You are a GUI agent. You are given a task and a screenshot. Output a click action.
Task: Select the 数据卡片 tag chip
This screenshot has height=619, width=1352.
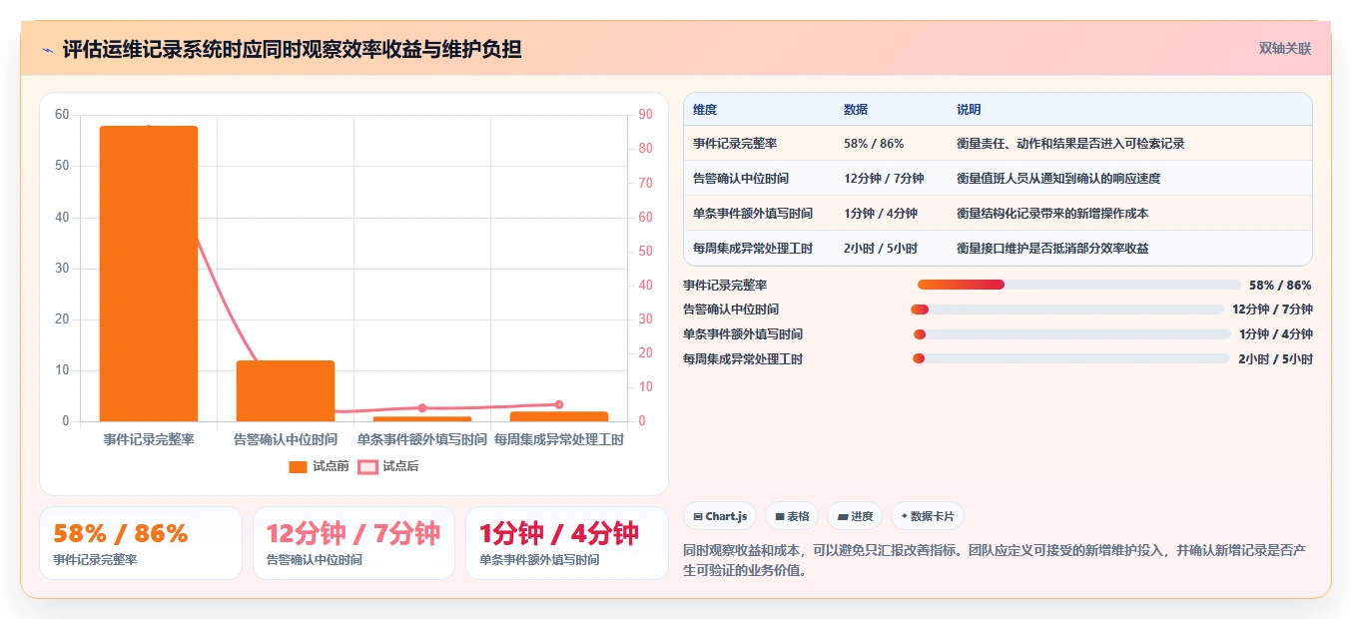coord(928,516)
